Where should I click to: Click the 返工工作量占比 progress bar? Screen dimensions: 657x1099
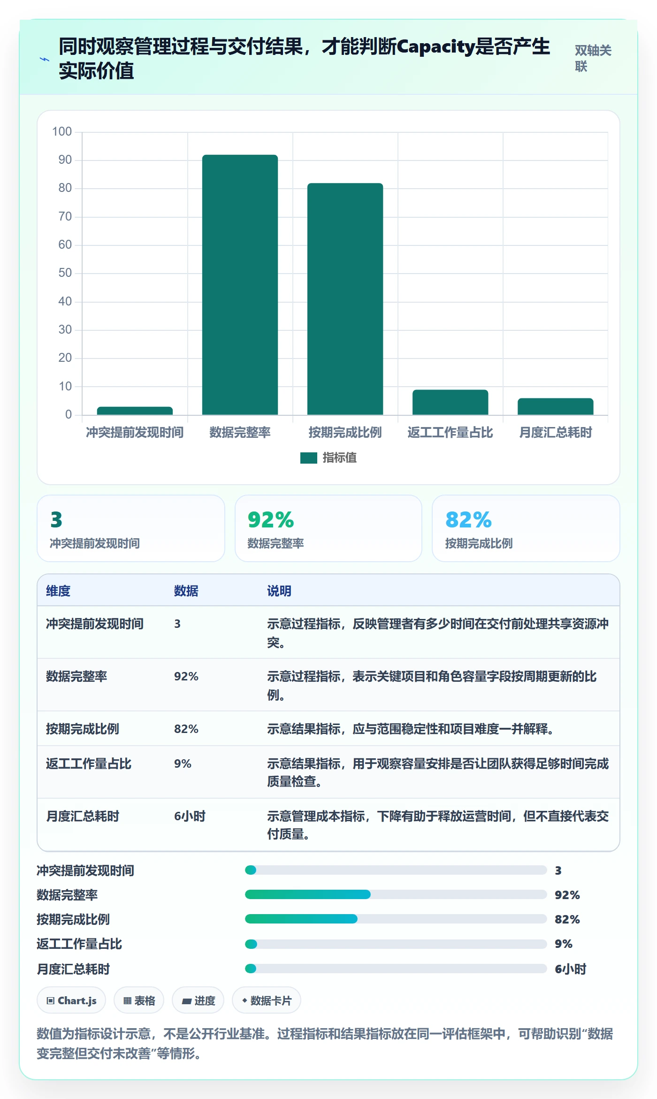(x=396, y=944)
